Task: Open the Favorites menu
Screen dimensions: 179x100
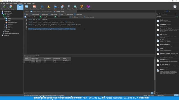Action: [20, 3]
